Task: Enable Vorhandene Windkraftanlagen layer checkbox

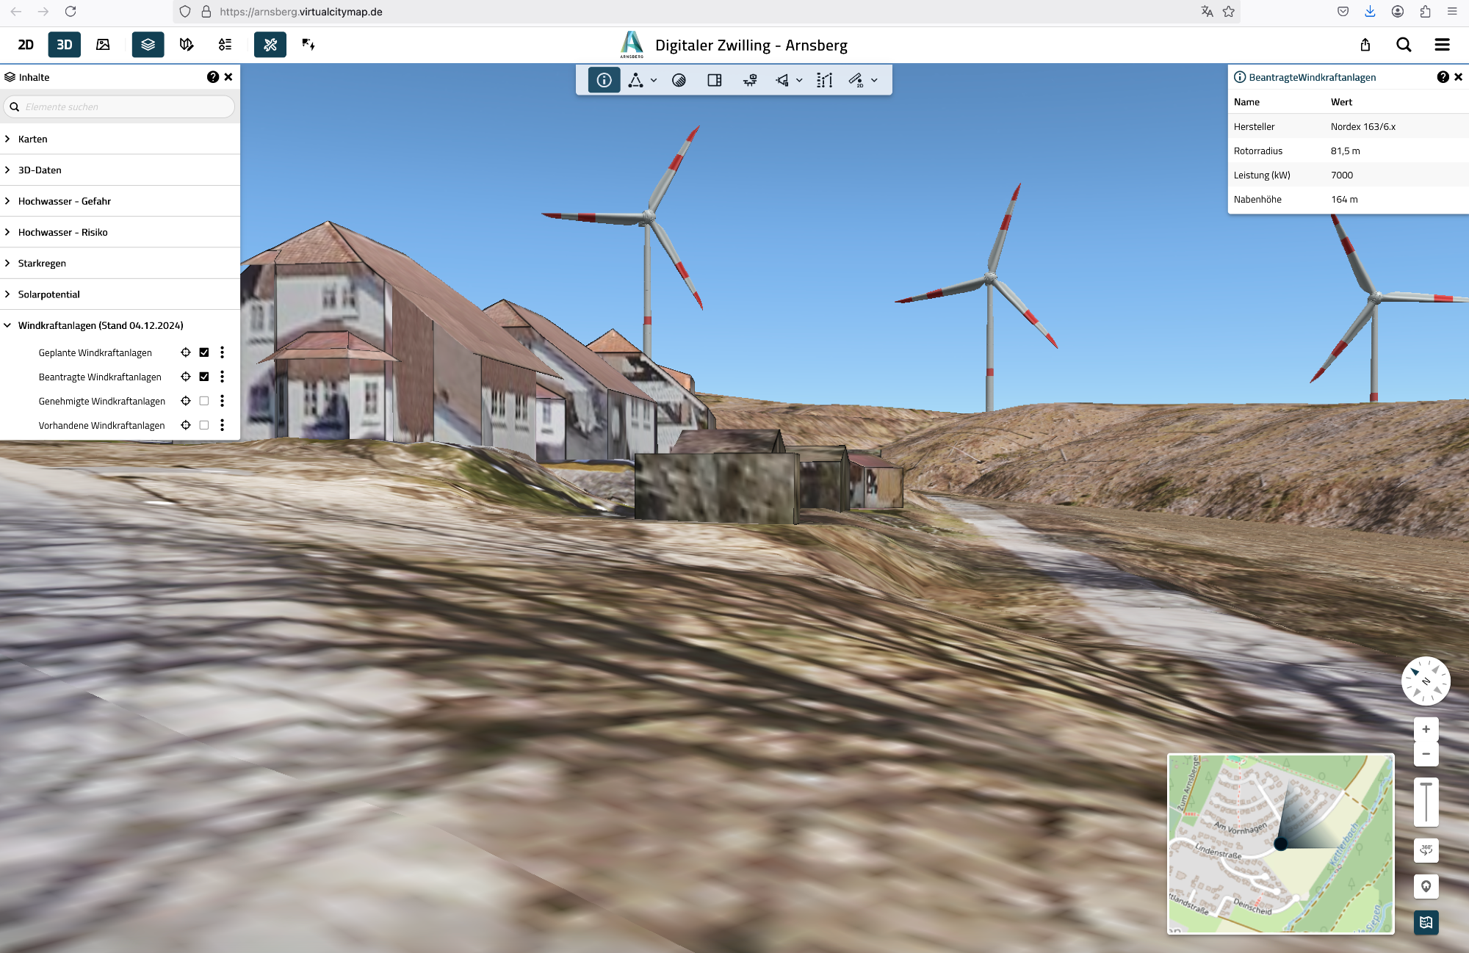Action: tap(204, 425)
